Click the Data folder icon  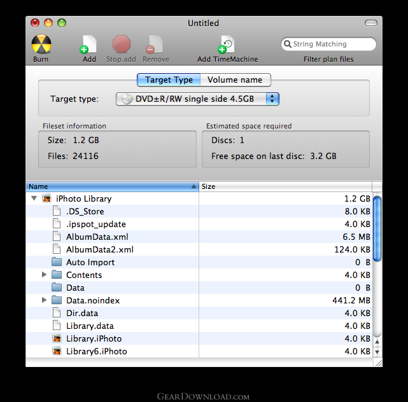(x=57, y=288)
